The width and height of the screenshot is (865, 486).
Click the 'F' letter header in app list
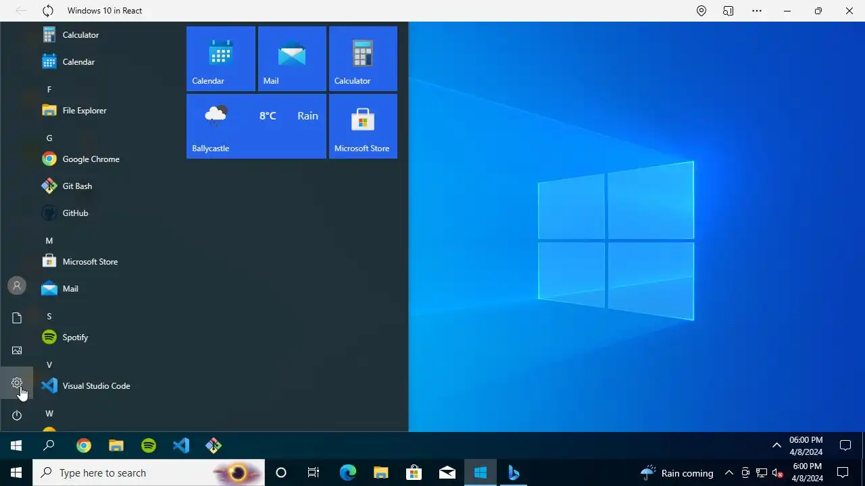pos(49,90)
